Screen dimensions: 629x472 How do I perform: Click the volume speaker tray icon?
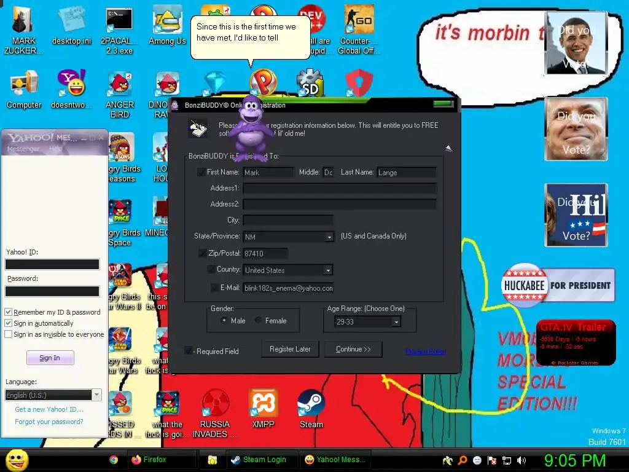[522, 460]
